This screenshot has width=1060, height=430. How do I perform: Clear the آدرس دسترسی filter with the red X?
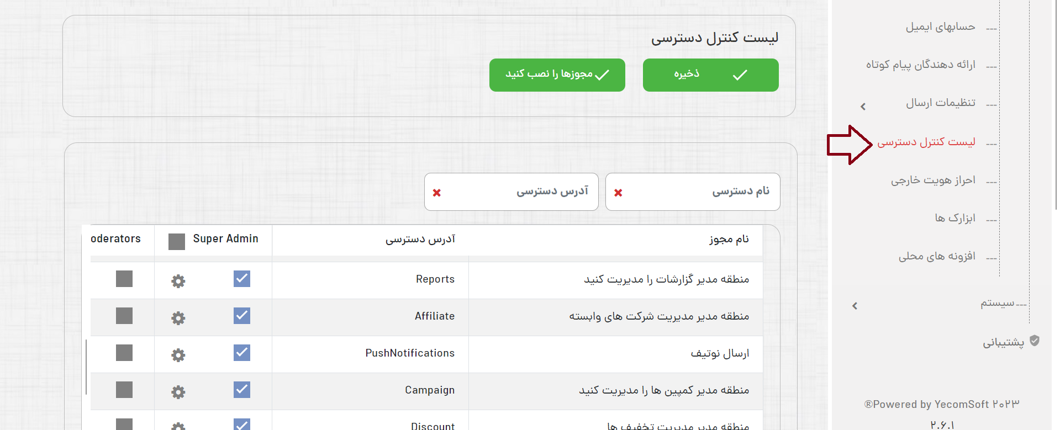(437, 193)
